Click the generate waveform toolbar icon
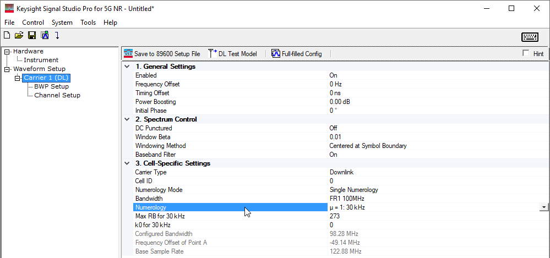Viewport: 550px width, 258px height. (x=45, y=35)
